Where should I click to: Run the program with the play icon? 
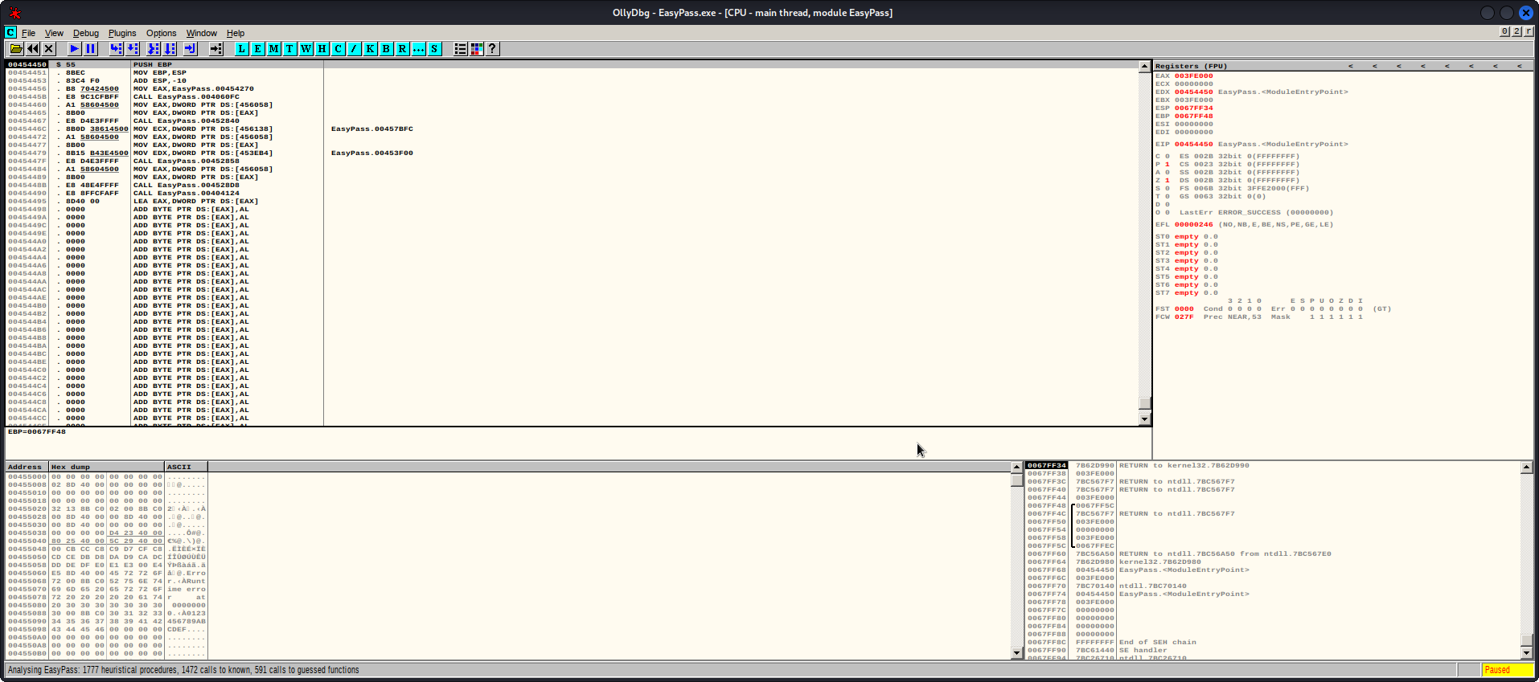coord(75,49)
